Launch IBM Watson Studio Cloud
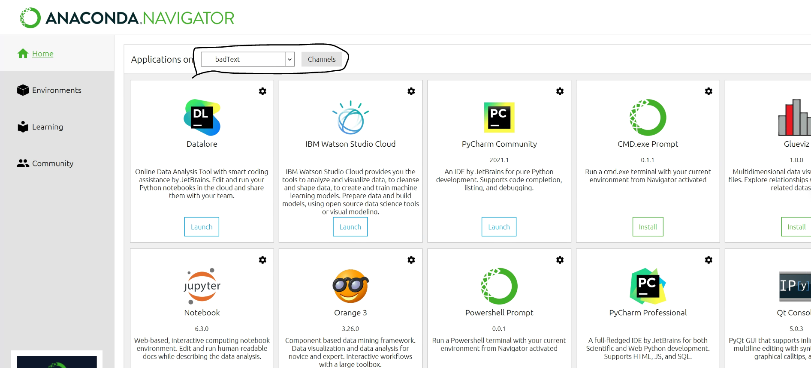 [x=350, y=227]
